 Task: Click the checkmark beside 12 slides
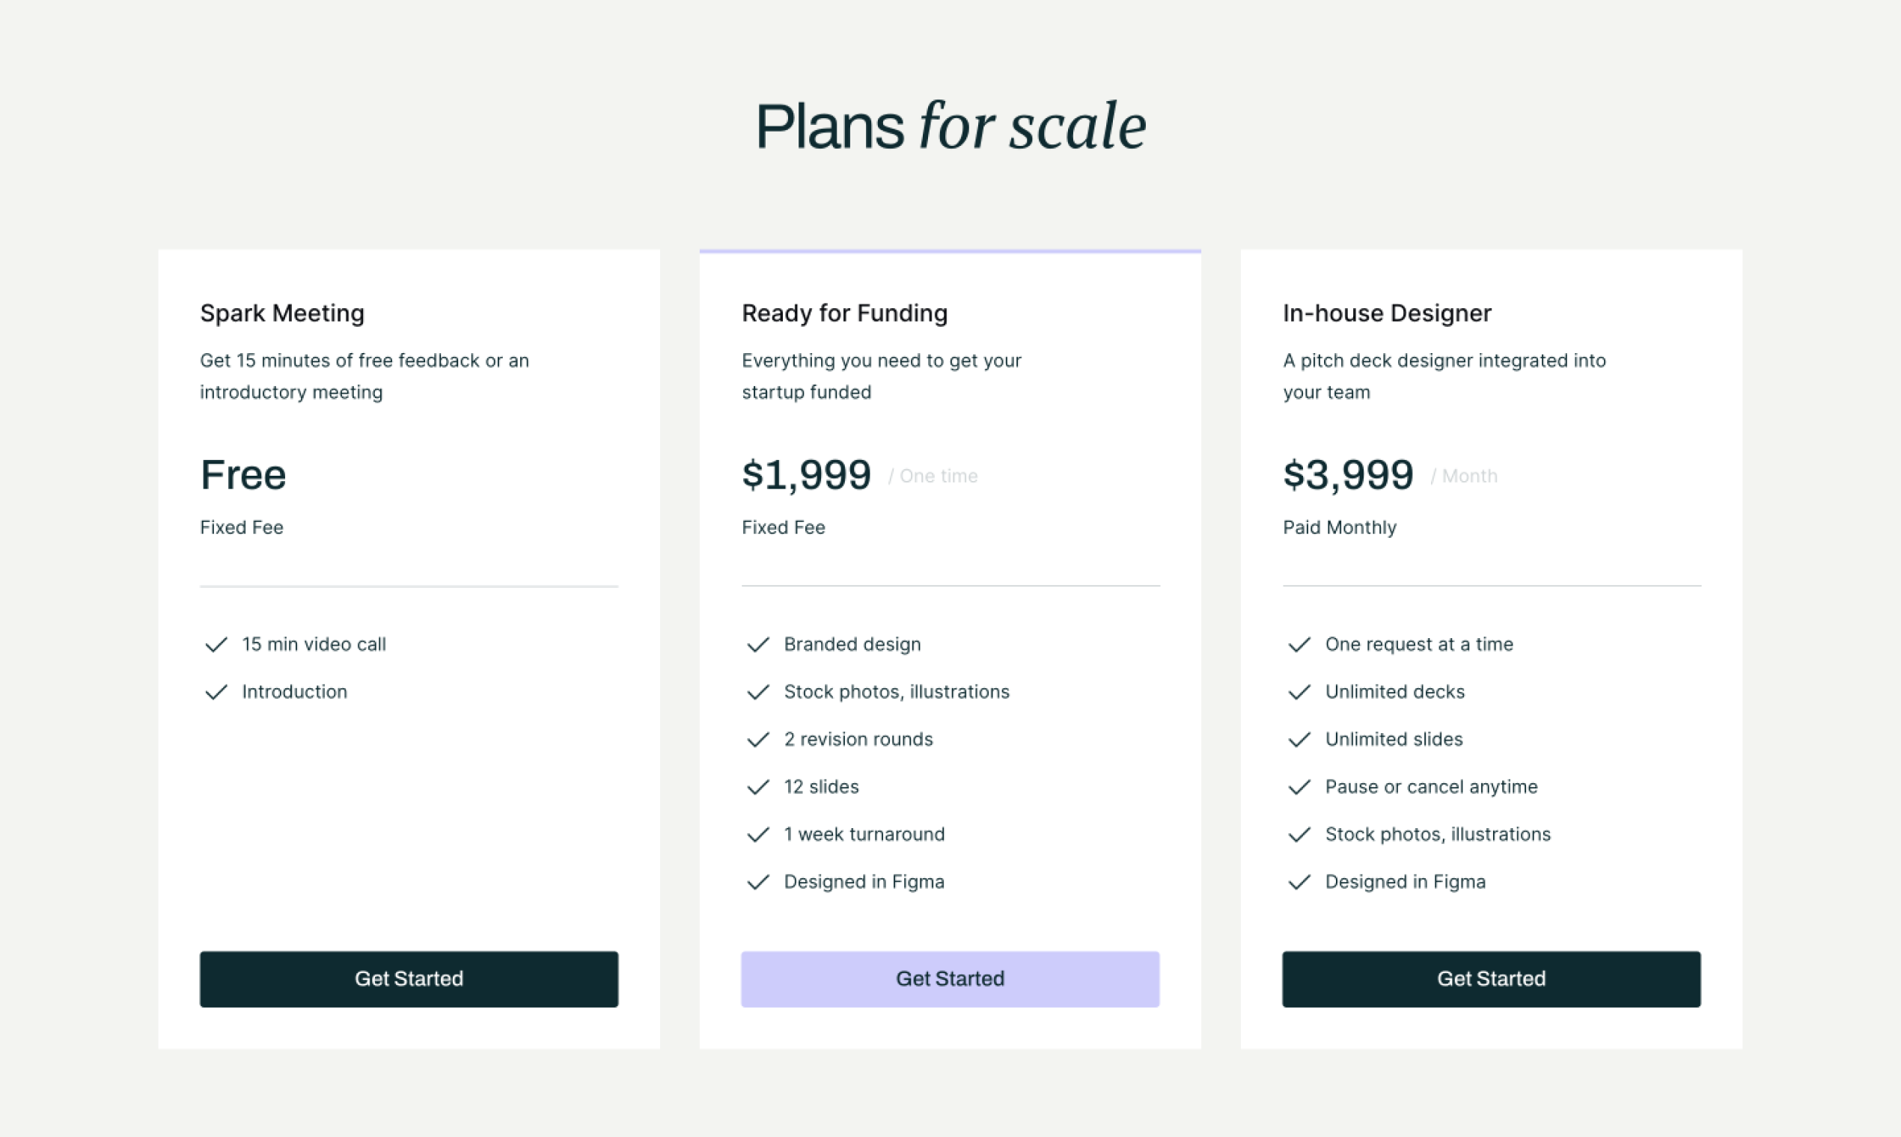[757, 787]
